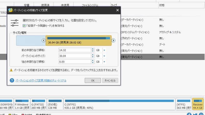Viewport: 205px width, 115px height.
Task: Click the 後の未割り当て領域 input field
Action: 74,62
